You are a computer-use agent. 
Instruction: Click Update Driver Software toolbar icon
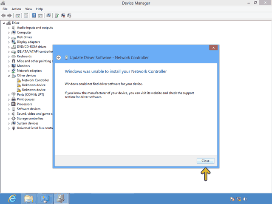point(57,16)
